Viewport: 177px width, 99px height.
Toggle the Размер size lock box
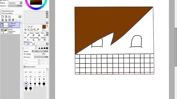click(x=33, y=51)
